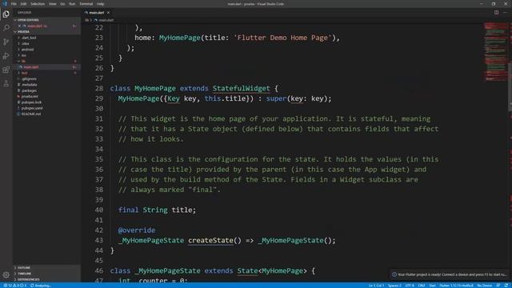Click the notification bell in status bar
This screenshot has height=288, width=512.
point(506,286)
